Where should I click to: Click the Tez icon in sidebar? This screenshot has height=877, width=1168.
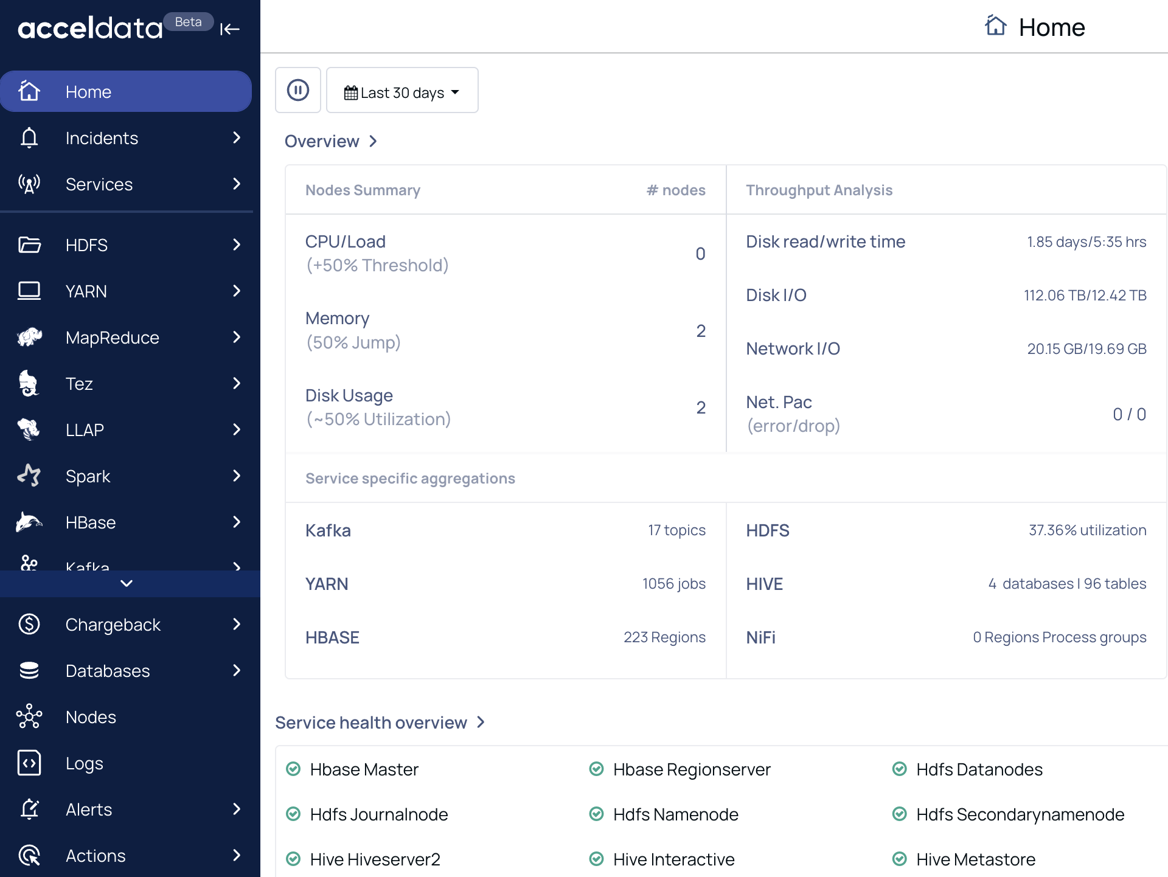tap(29, 383)
